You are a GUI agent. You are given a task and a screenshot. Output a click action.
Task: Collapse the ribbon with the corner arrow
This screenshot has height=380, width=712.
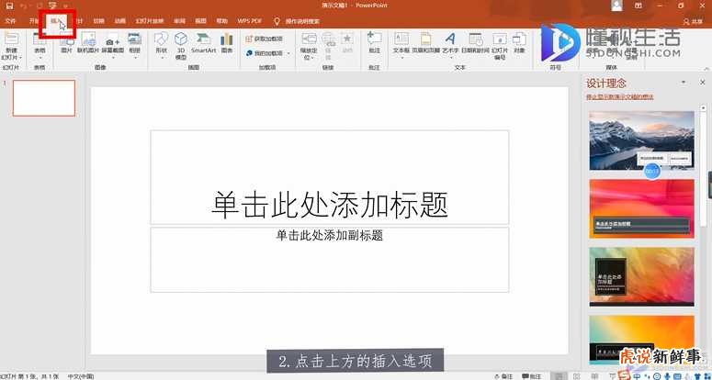click(705, 67)
